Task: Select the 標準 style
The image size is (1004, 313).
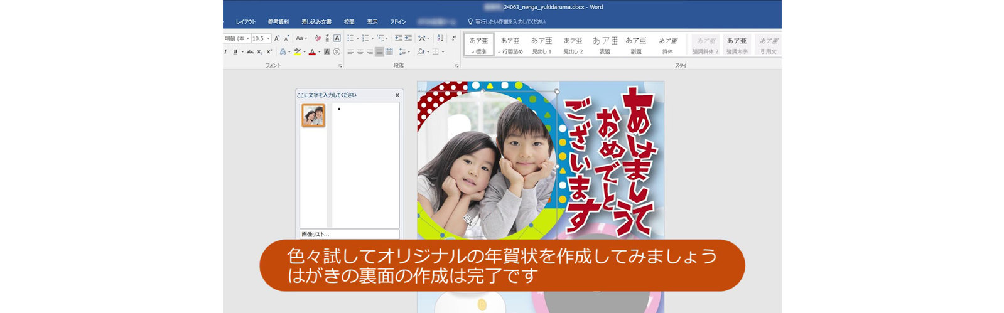Action: pyautogui.click(x=479, y=45)
